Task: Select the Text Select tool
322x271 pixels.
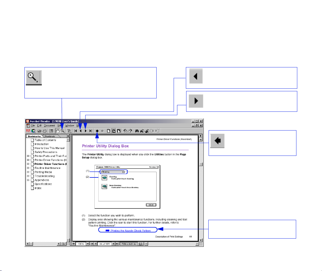Action: (x=69, y=131)
